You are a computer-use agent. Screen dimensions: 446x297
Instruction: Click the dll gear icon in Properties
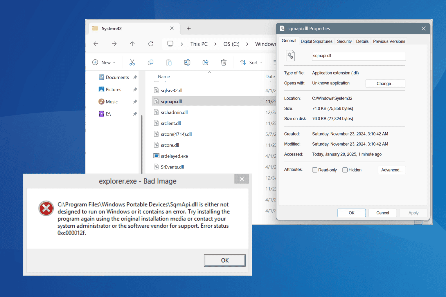click(290, 55)
